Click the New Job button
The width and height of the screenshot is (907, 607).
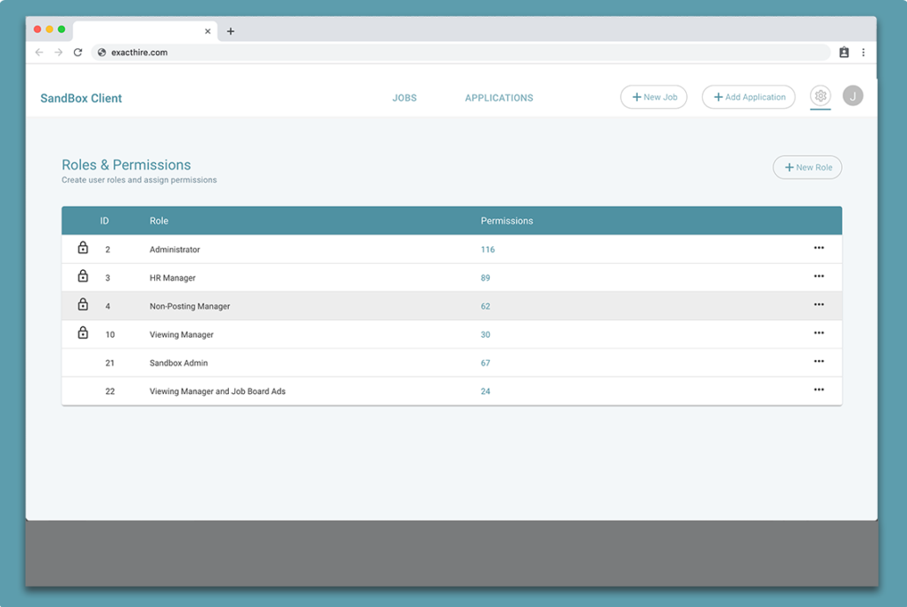click(x=653, y=97)
